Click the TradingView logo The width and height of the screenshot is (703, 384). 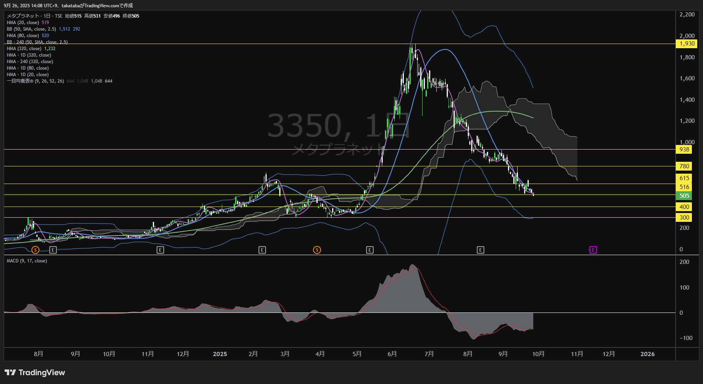[35, 373]
